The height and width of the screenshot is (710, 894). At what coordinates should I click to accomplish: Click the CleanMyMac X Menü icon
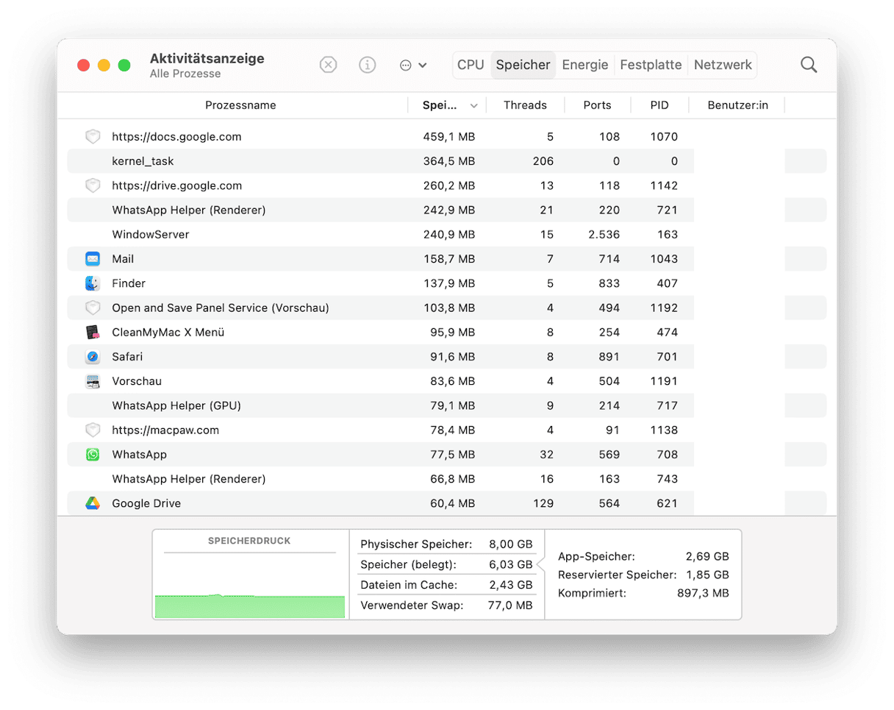[92, 332]
